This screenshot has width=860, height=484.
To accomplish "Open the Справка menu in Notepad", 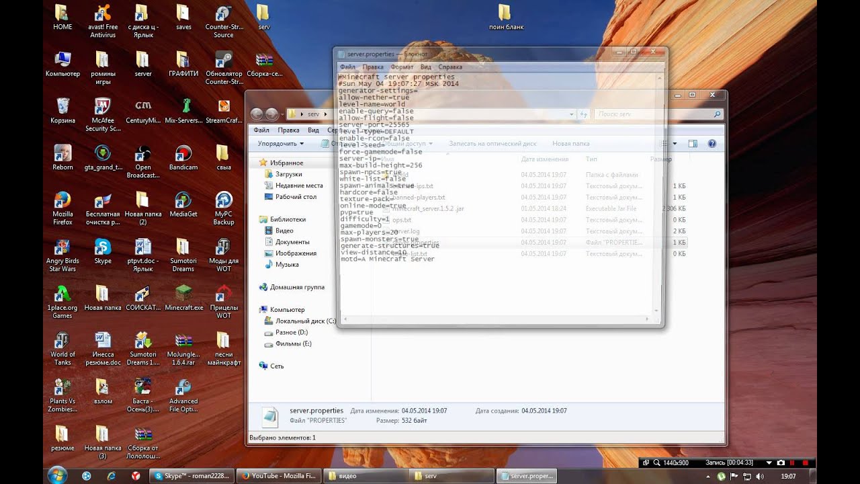I will tap(450, 67).
